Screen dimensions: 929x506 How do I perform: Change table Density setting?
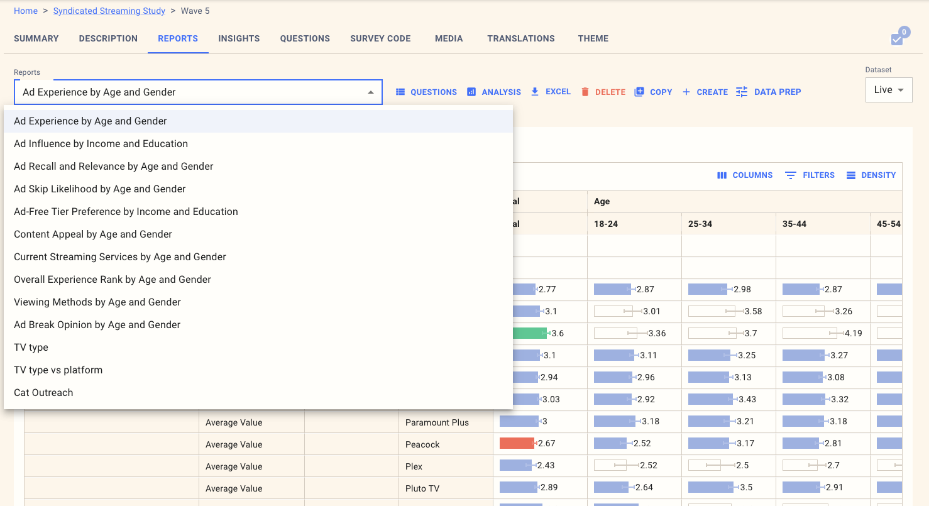(x=851, y=175)
